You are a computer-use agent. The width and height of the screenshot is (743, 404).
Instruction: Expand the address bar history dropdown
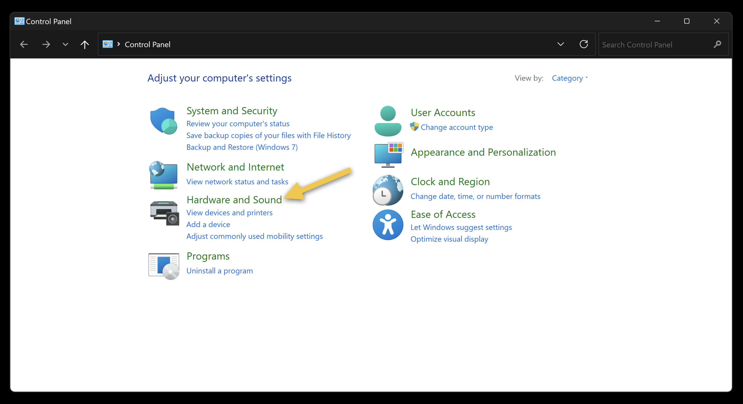(x=560, y=44)
